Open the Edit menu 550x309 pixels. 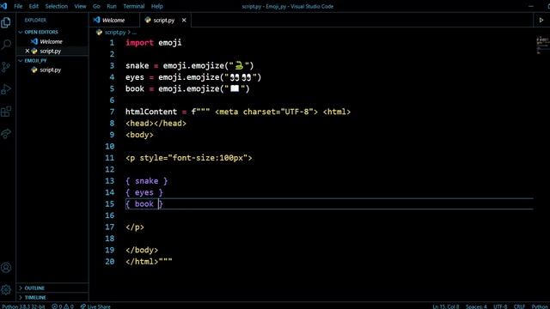click(34, 6)
